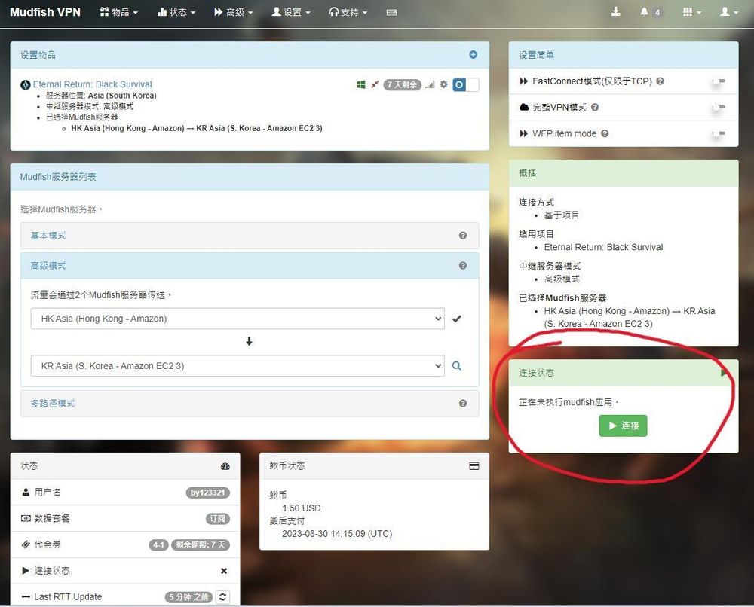Turn on the Full VPN mode switch

click(719, 107)
